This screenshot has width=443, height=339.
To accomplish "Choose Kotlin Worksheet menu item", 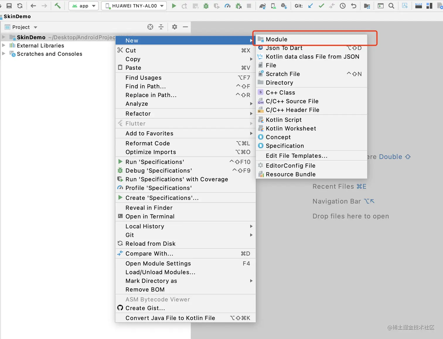I will (312, 129).
